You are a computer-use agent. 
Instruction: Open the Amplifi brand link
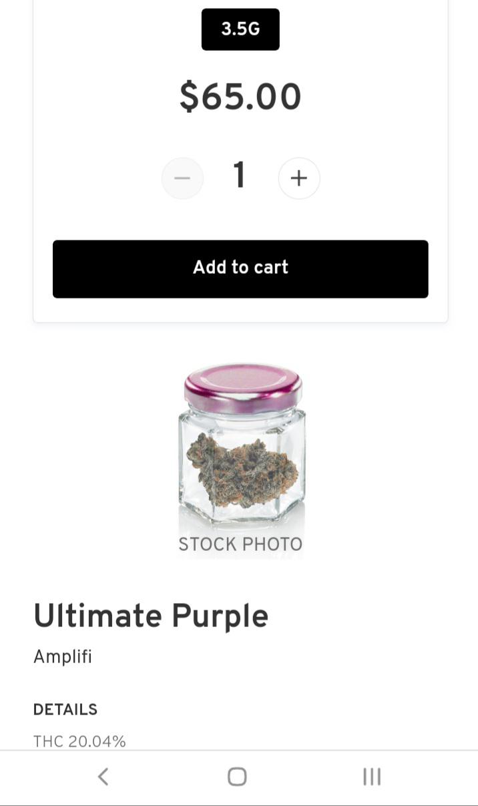63,656
